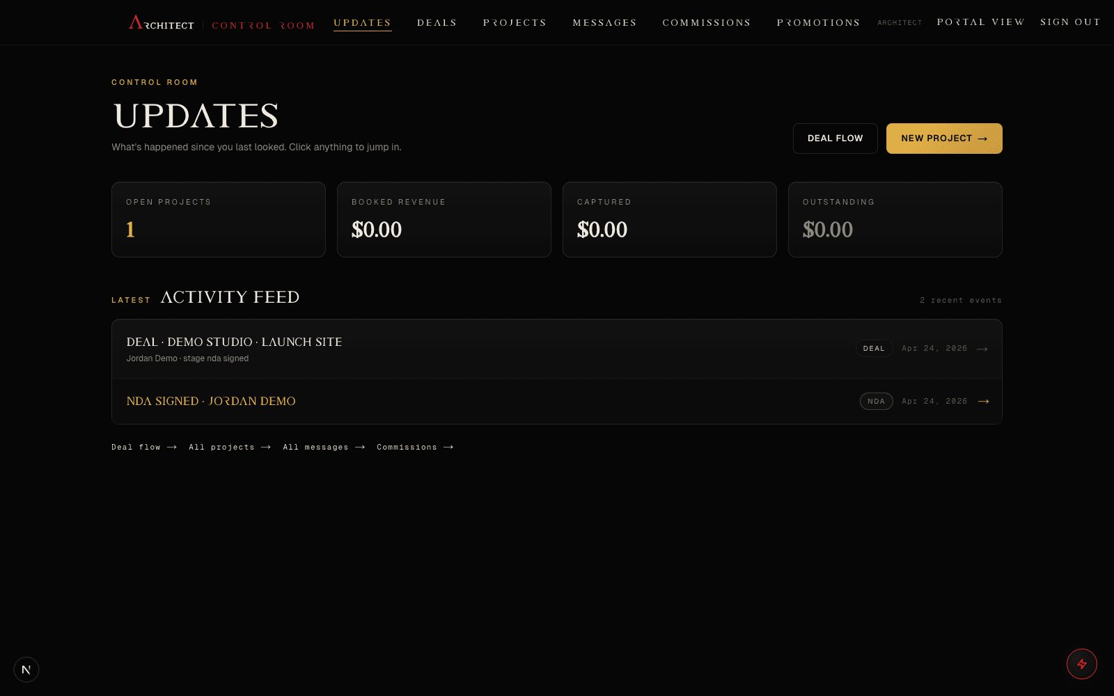Open the Open Projects stat card

point(219,220)
